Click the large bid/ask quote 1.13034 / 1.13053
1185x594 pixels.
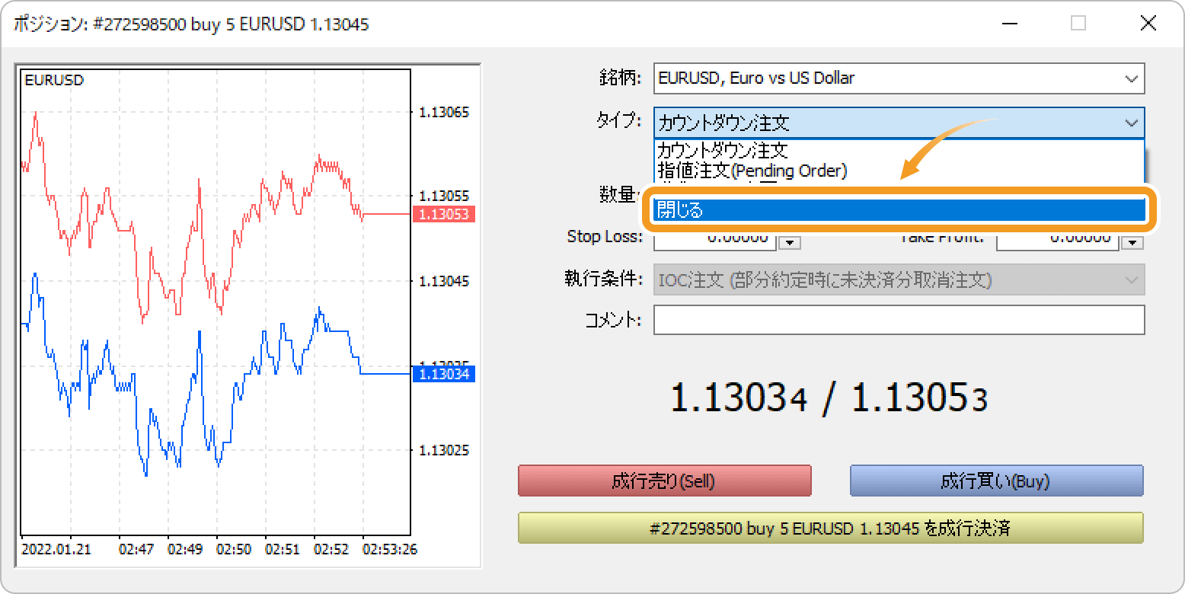tap(829, 398)
